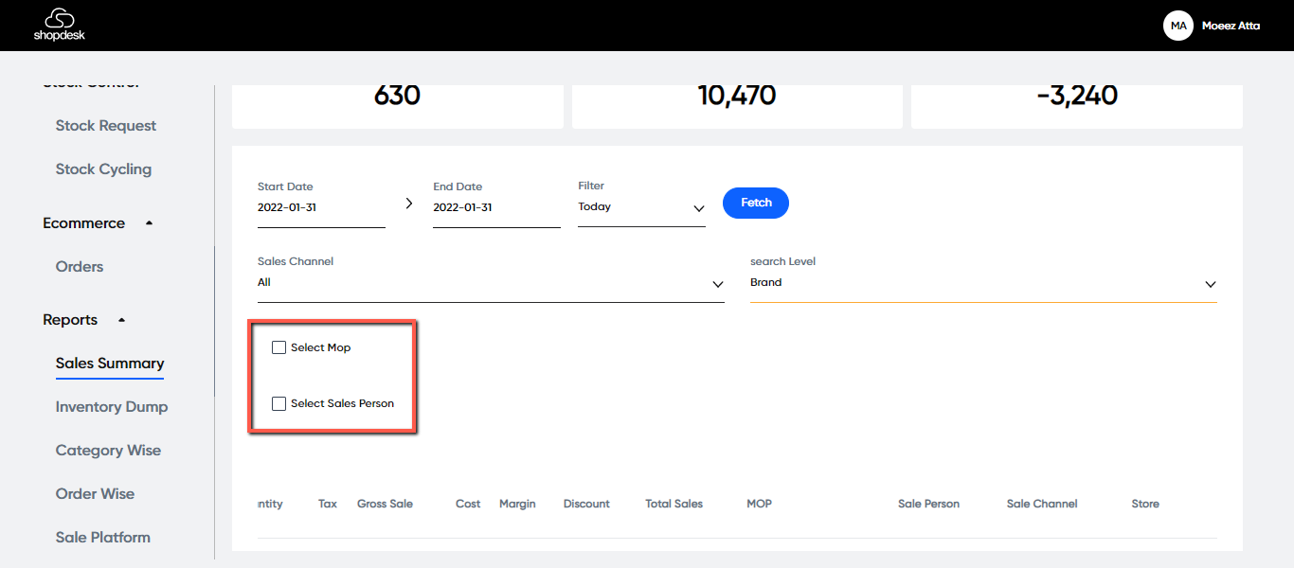
Task: Open the Moeez Atta profile name
Action: pyautogui.click(x=1231, y=26)
